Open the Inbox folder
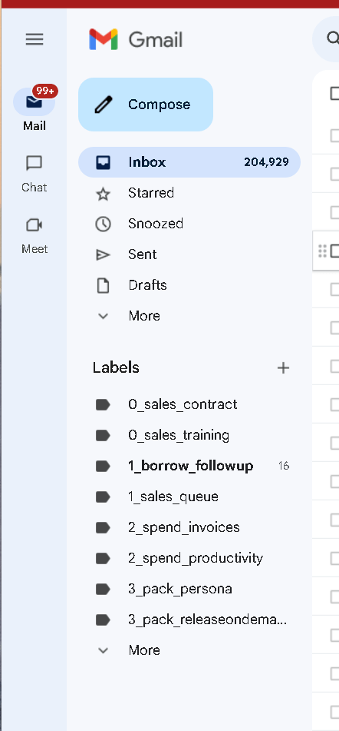Viewport: 339px width, 731px height. coord(189,162)
